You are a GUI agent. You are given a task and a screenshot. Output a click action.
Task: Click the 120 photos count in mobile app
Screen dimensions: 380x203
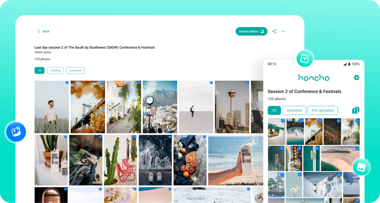point(277,99)
